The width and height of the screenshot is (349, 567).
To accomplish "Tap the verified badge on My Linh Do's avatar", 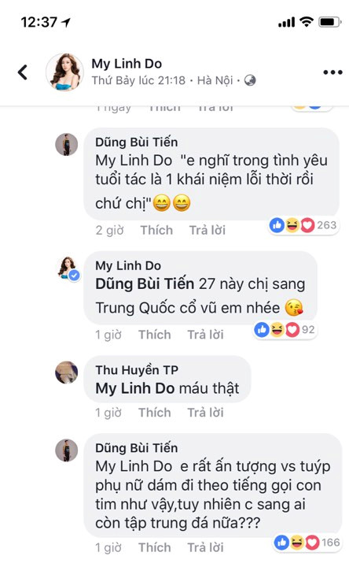I will click(x=75, y=276).
